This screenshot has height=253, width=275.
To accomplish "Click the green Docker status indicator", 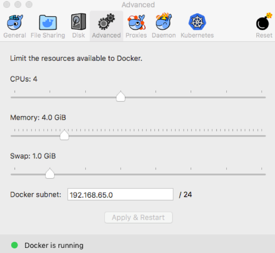I will click(14, 245).
